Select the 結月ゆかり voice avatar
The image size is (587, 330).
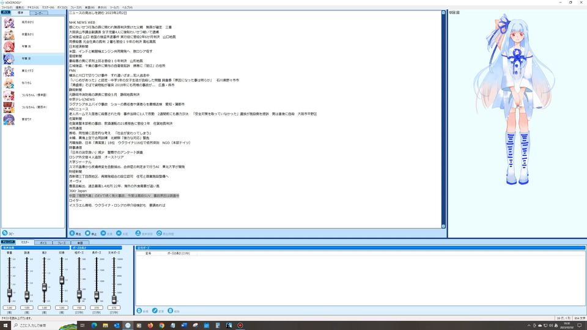pos(9,23)
